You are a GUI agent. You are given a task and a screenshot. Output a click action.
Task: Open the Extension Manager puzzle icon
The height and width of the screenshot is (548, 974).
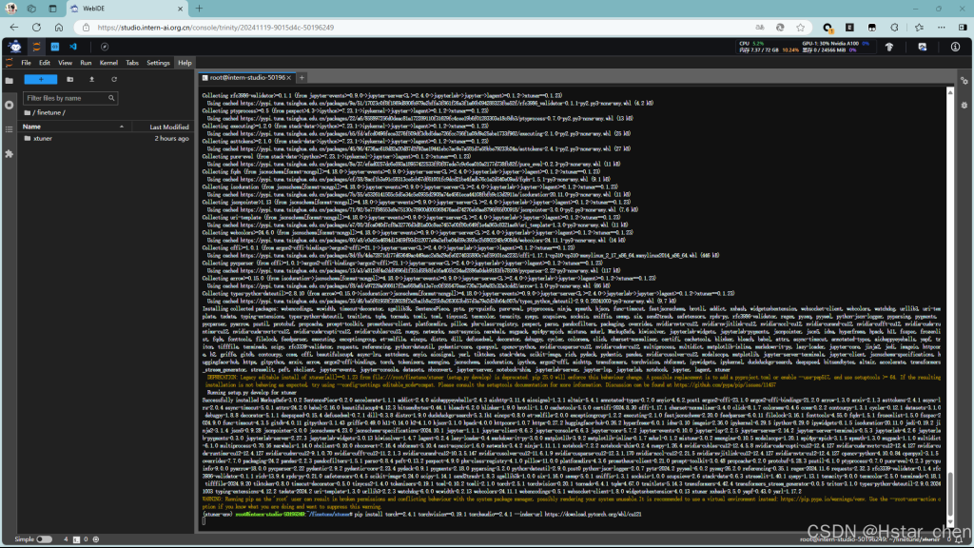click(9, 153)
